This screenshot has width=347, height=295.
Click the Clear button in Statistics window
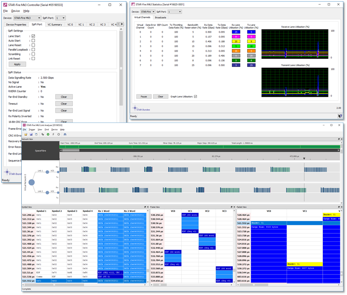(161, 97)
